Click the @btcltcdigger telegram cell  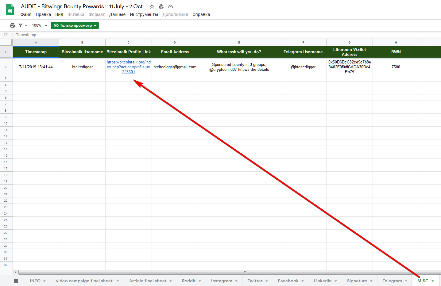pyautogui.click(x=303, y=67)
